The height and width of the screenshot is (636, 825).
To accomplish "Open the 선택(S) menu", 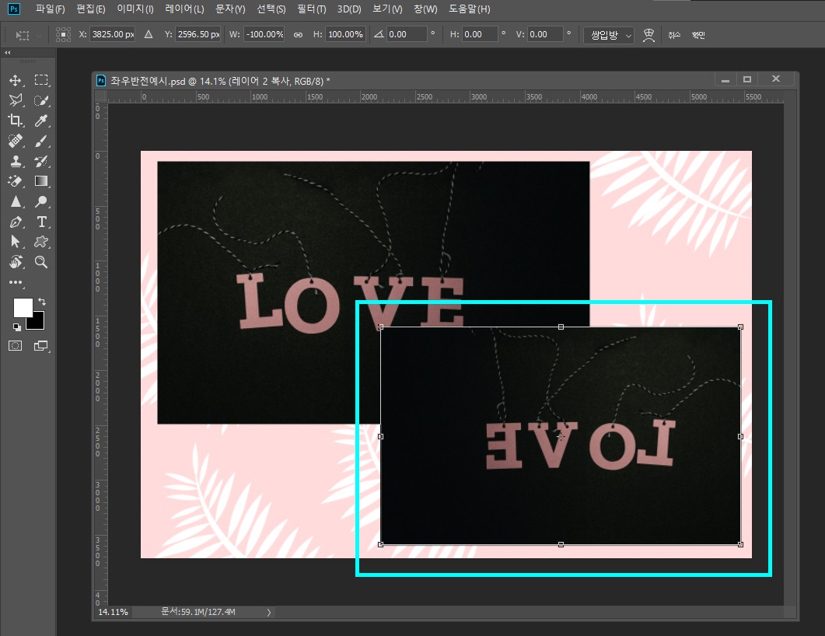I will 271,9.
